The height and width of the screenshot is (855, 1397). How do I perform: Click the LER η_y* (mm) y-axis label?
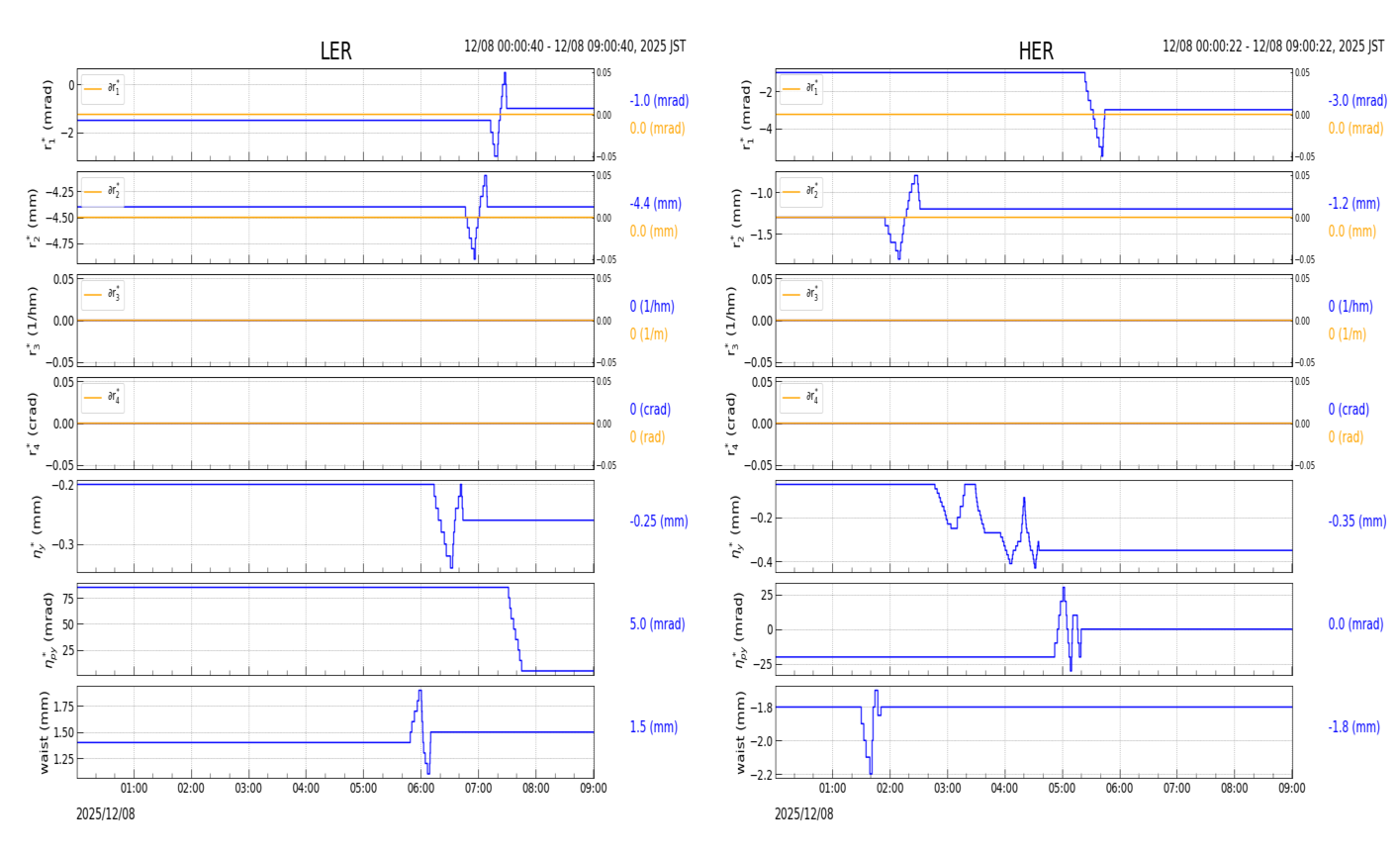tap(39, 526)
